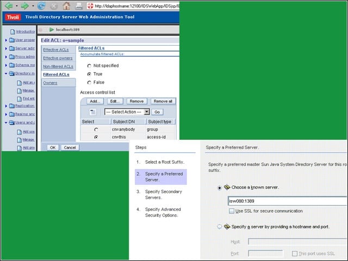
Task: Click the Subject type column header
Action: 160,122
